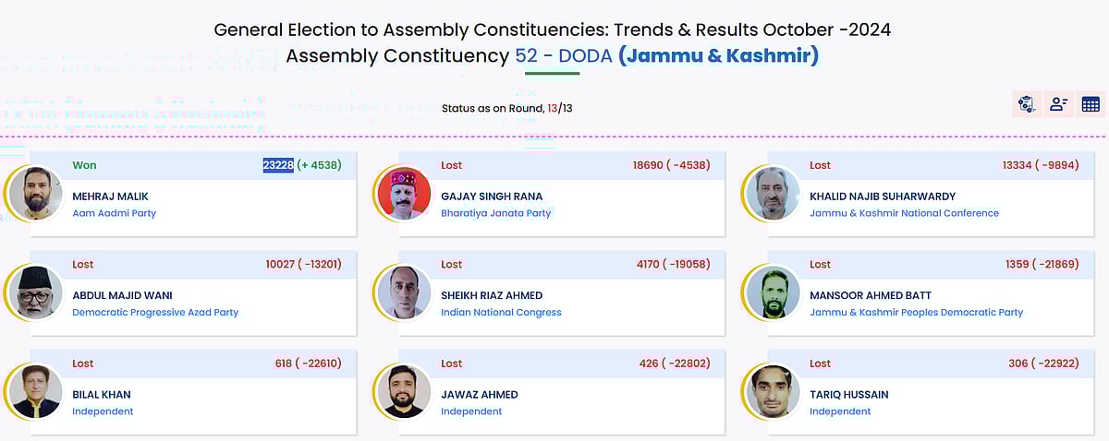
Task: Click Tariq Hussain's candidate photo
Action: 773,391
